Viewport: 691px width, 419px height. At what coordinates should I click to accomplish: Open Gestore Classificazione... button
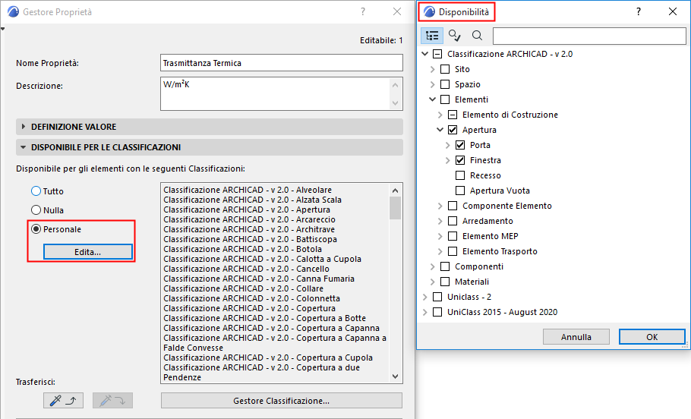[x=281, y=401]
